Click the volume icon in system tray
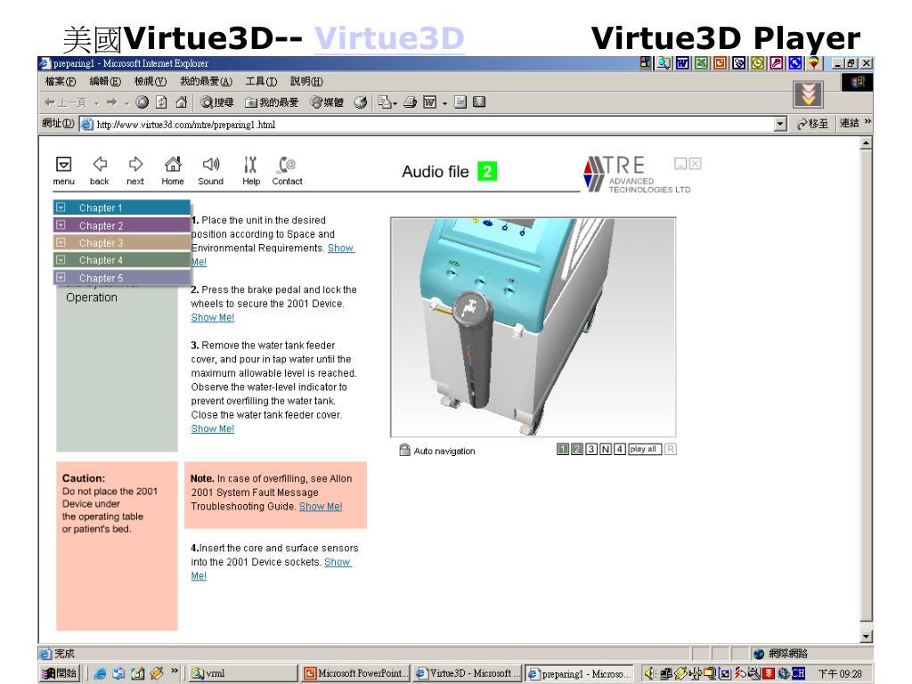Viewport: 912px width, 684px height. point(649,673)
